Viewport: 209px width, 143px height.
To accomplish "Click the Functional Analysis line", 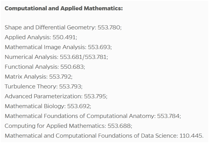I will (45, 67).
